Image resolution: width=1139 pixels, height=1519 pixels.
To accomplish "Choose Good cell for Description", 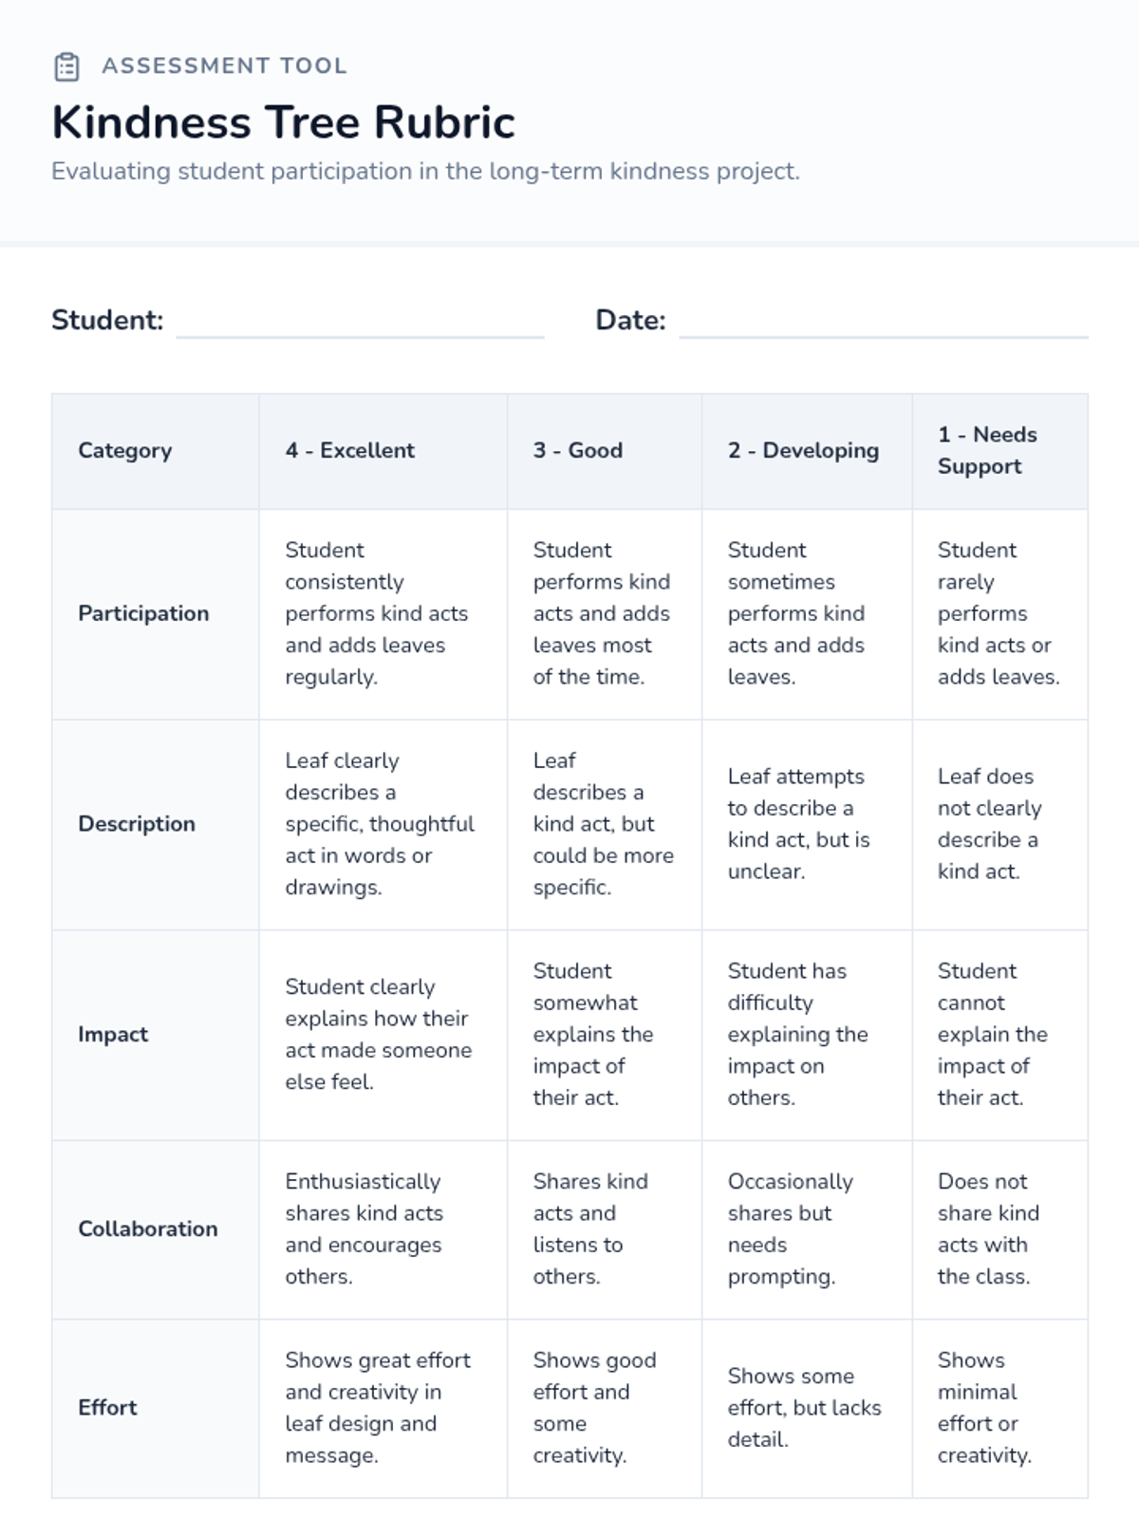I will (603, 824).
